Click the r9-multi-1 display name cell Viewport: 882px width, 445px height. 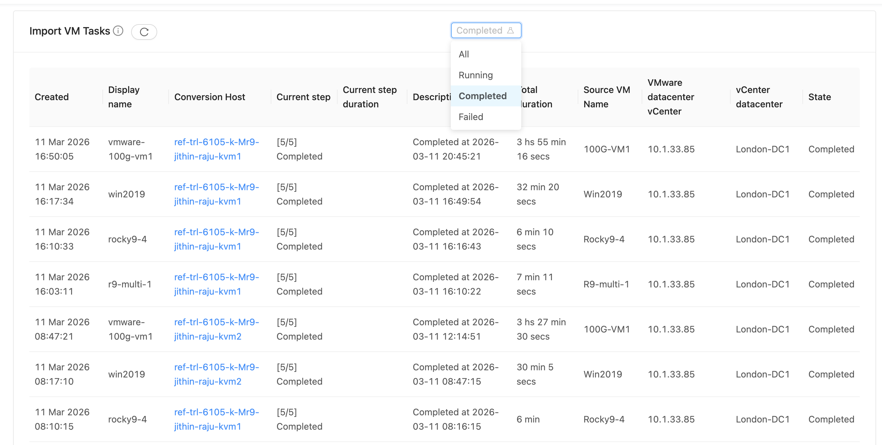(x=129, y=284)
